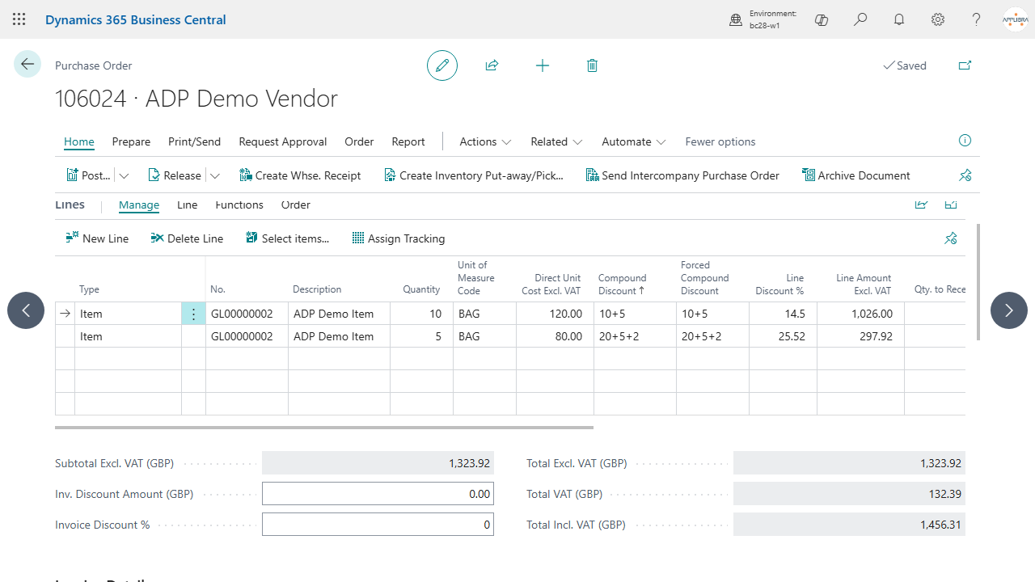
Task: Click Create Whse. Receipt
Action: point(300,175)
